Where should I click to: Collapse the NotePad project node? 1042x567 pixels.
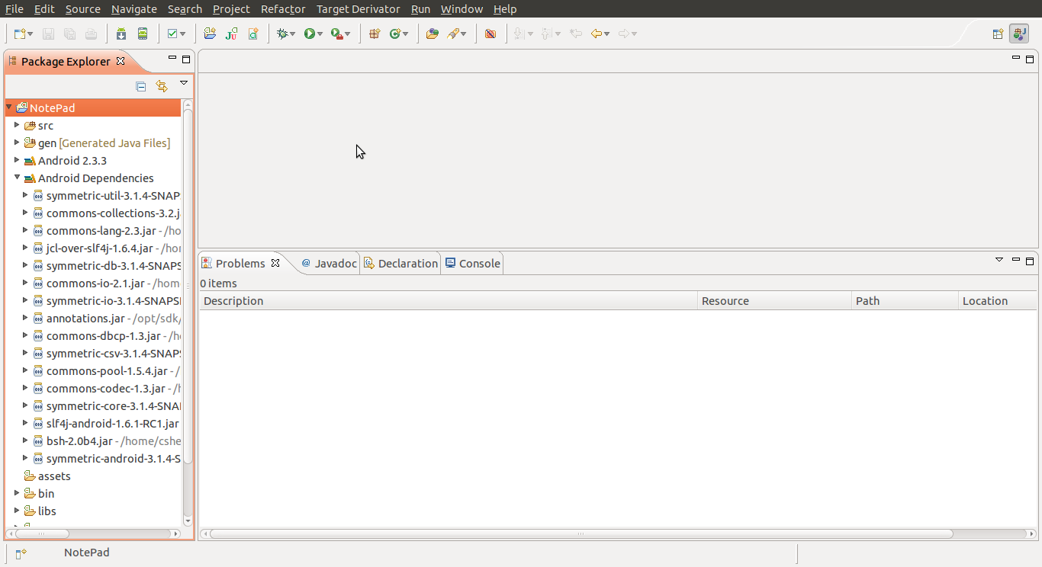(x=9, y=107)
